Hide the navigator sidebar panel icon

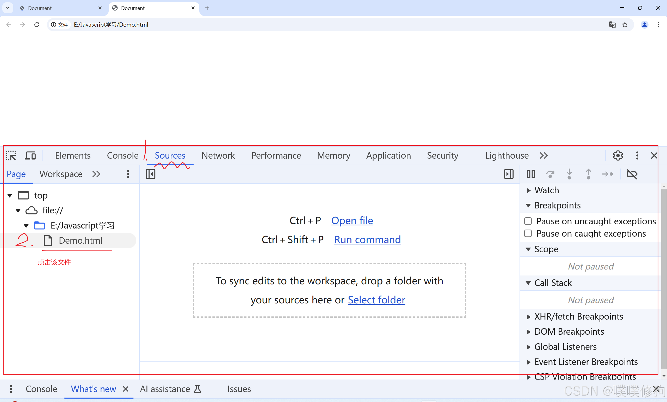tap(151, 174)
